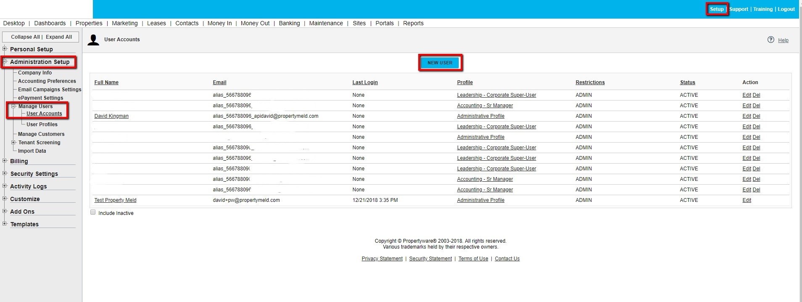Open the Setup link in header

click(x=717, y=9)
